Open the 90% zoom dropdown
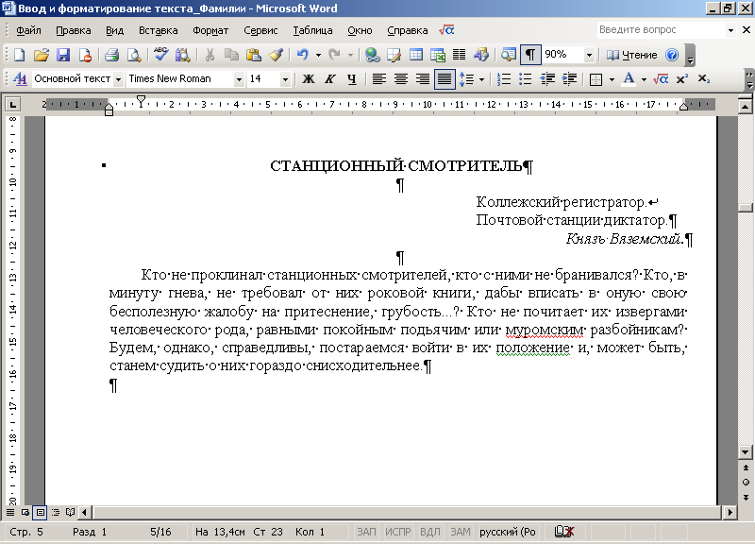This screenshot has height=544, width=755. [589, 55]
